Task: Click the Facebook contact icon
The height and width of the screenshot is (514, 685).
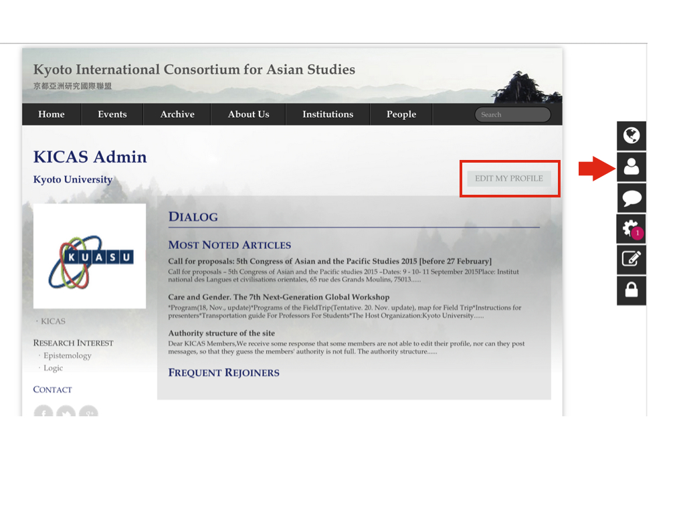Action: (43, 412)
